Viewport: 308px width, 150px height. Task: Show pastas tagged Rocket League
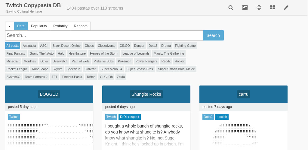coord(17,69)
